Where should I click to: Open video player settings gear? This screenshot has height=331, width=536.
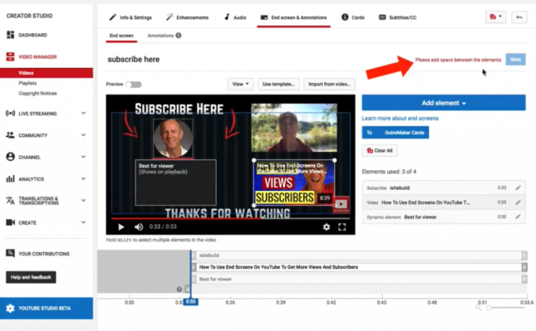(327, 227)
